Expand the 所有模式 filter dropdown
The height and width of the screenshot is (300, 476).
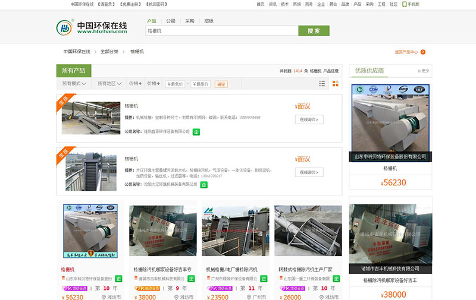pyautogui.click(x=74, y=83)
